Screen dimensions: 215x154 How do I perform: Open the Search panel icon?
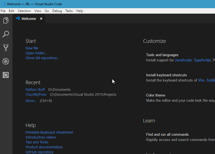tap(6, 34)
